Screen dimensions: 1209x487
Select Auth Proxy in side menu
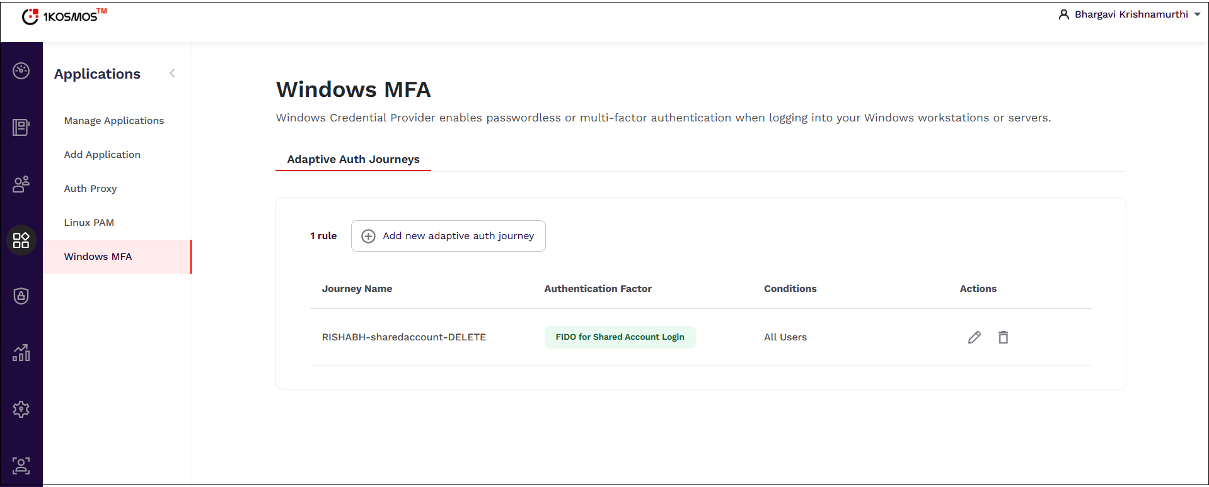tap(90, 189)
